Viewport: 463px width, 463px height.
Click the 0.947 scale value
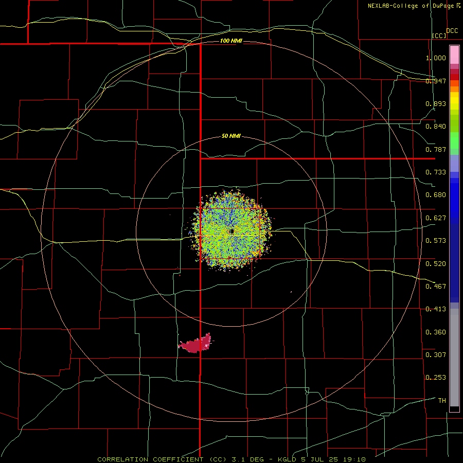click(x=436, y=81)
